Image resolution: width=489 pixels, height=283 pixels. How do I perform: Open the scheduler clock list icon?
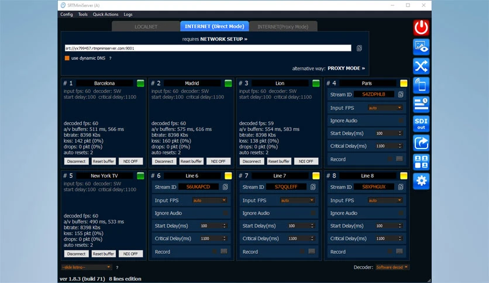tap(421, 104)
